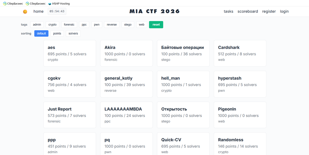309x155 pixels.
Task: Filter by ppc tag
Action: (84, 25)
